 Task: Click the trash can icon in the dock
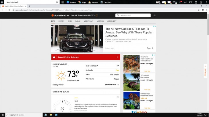point(201,2)
